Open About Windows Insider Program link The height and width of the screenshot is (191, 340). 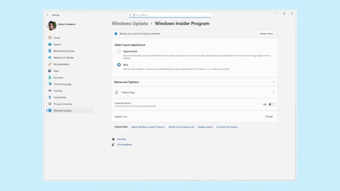tap(148, 127)
